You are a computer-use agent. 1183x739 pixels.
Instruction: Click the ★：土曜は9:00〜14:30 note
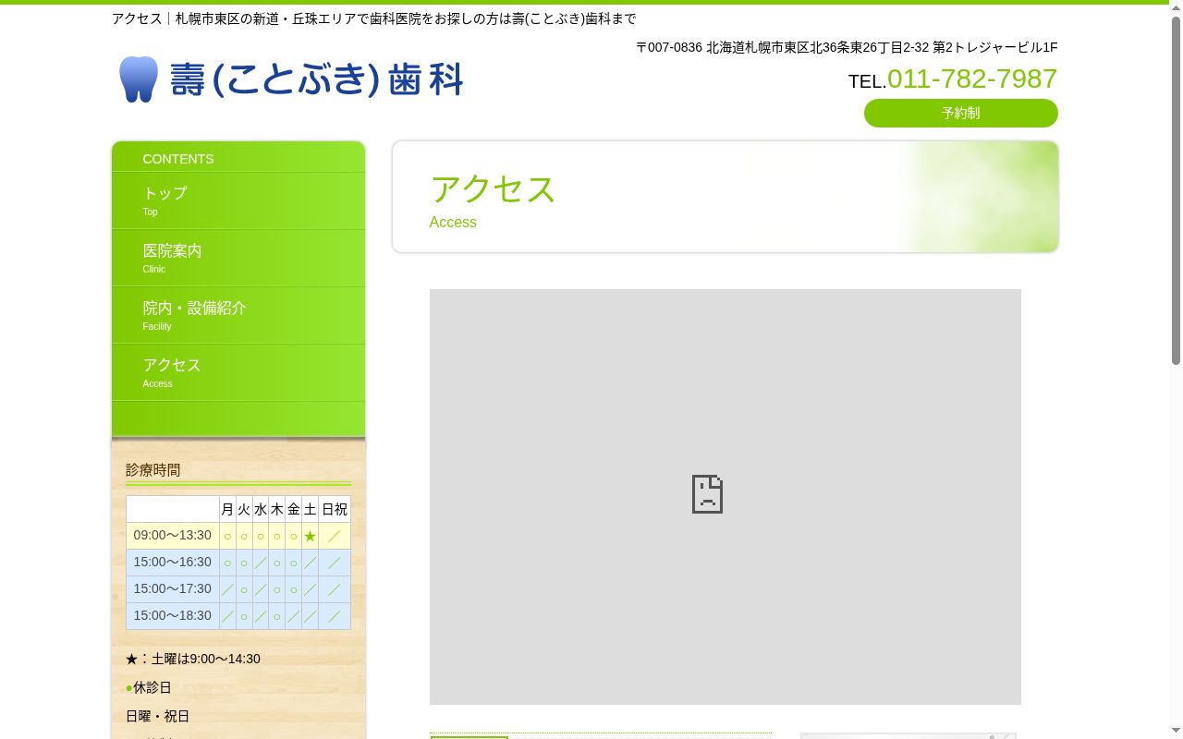[193, 659]
